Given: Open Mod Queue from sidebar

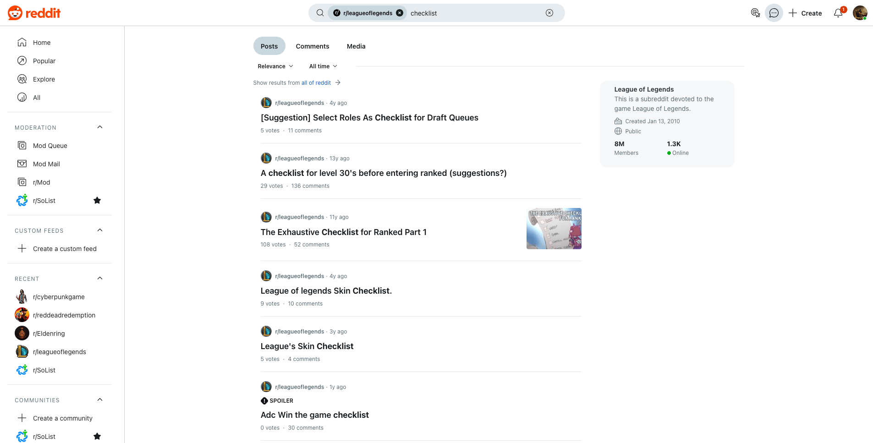Looking at the screenshot, I should click(x=50, y=146).
